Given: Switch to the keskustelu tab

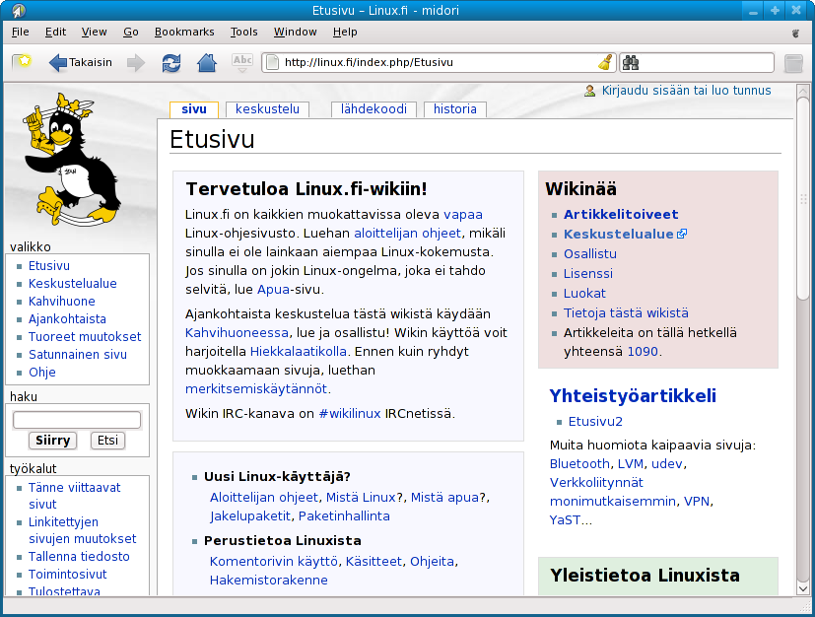Looking at the screenshot, I should [267, 109].
